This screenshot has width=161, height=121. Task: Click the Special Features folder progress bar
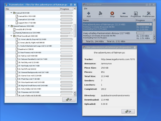[66, 26]
